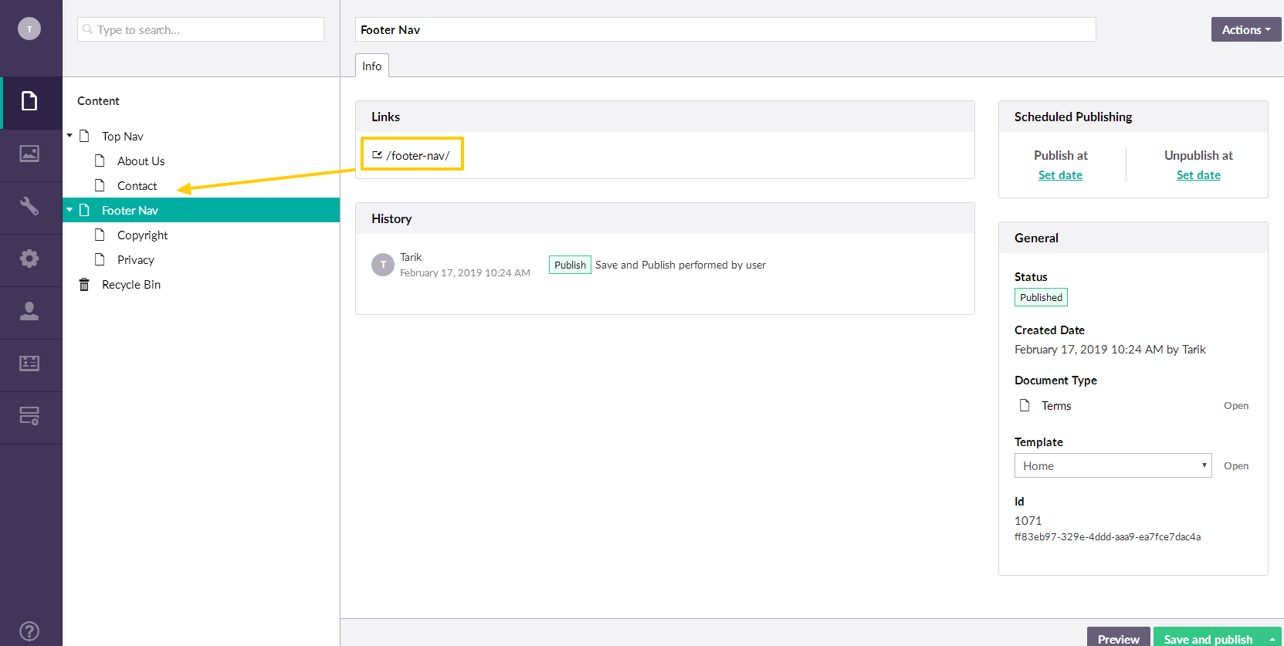Screen dimensions: 1284x646
Task: Switch to the Info tab
Action: [371, 66]
